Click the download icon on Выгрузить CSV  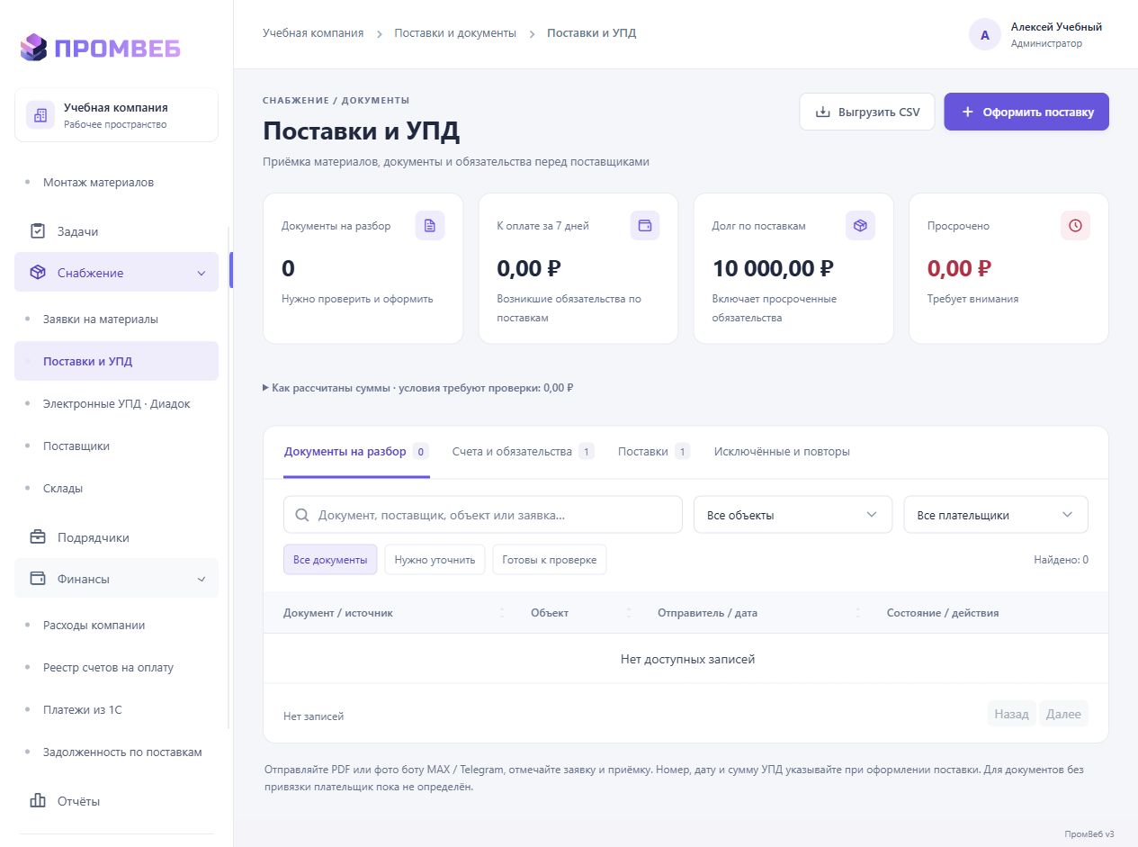[822, 113]
